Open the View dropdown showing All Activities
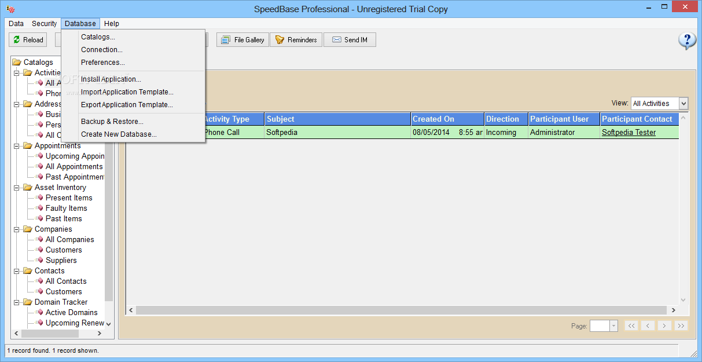This screenshot has width=702, height=362. [x=659, y=103]
